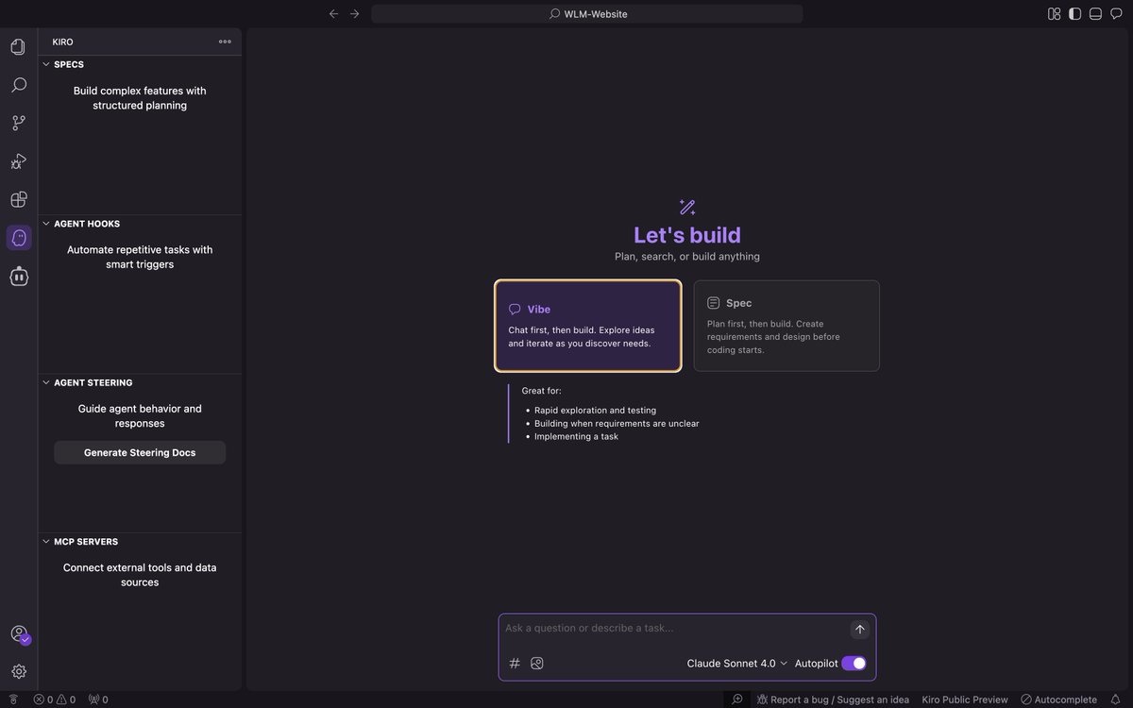This screenshot has width=1133, height=708.
Task: Open the Run and Debug view
Action: pos(18,161)
